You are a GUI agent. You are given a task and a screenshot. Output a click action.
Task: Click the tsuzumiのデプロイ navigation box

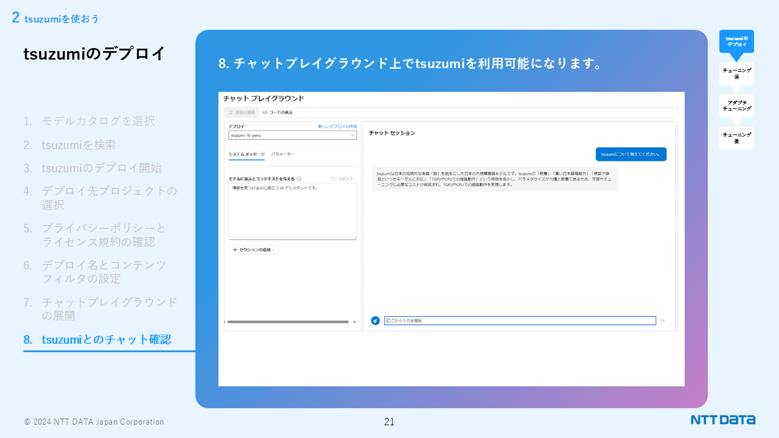(736, 41)
